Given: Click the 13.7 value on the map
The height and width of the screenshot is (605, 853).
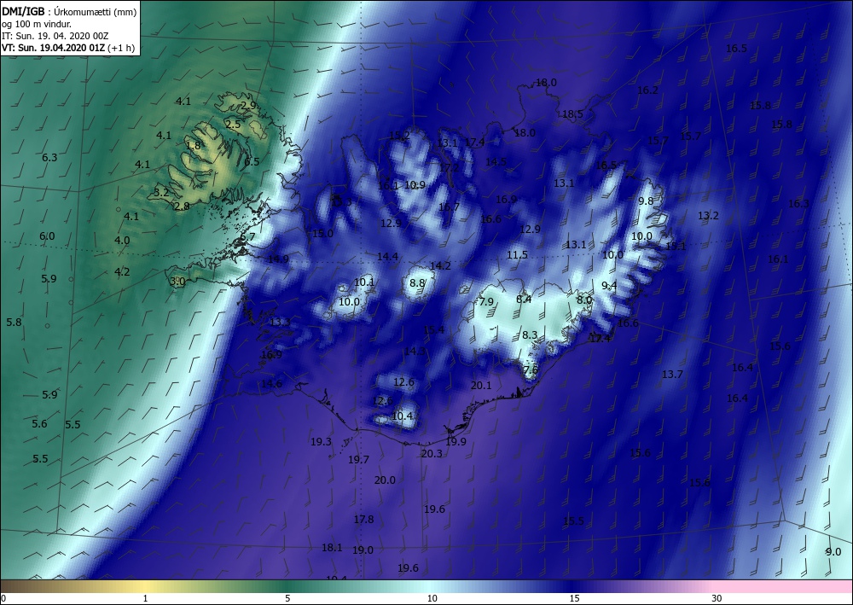Looking at the screenshot, I should [x=672, y=375].
